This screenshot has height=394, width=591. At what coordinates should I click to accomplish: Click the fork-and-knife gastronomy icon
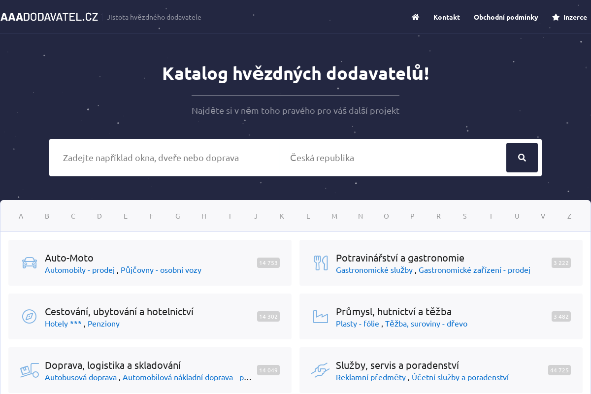320,263
